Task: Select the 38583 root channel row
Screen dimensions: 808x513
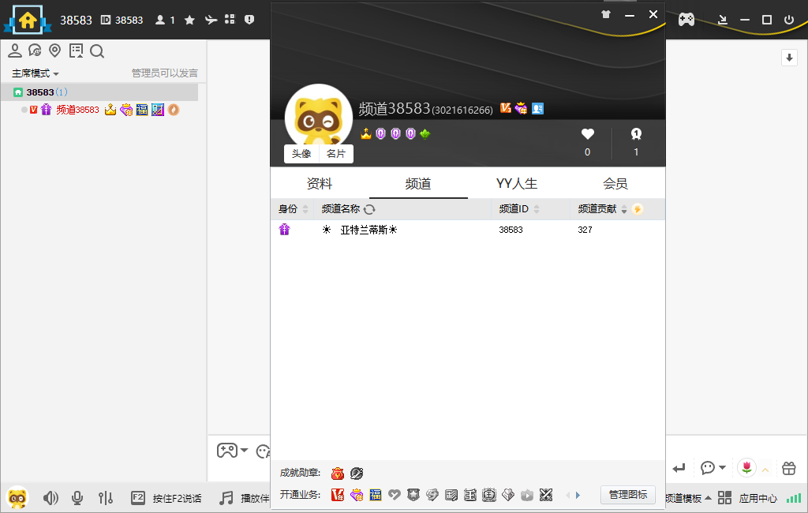Action: pyautogui.click(x=99, y=92)
